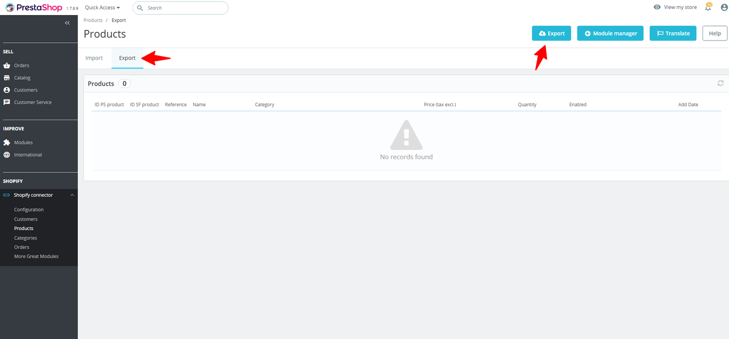Open Shopify connector Configuration
The width and height of the screenshot is (729, 339).
pos(29,210)
